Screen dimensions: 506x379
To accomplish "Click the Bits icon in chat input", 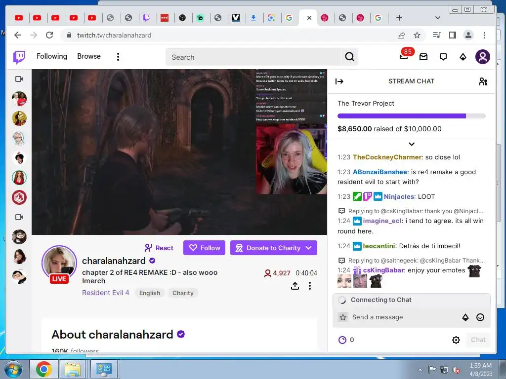I will click(465, 317).
